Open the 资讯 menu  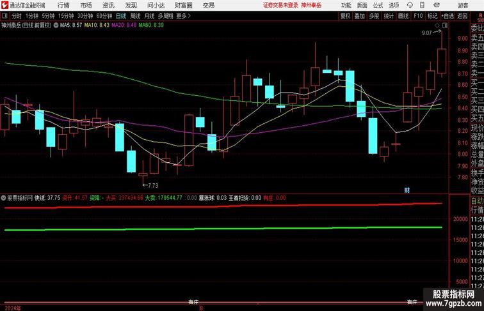pyautogui.click(x=108, y=5)
